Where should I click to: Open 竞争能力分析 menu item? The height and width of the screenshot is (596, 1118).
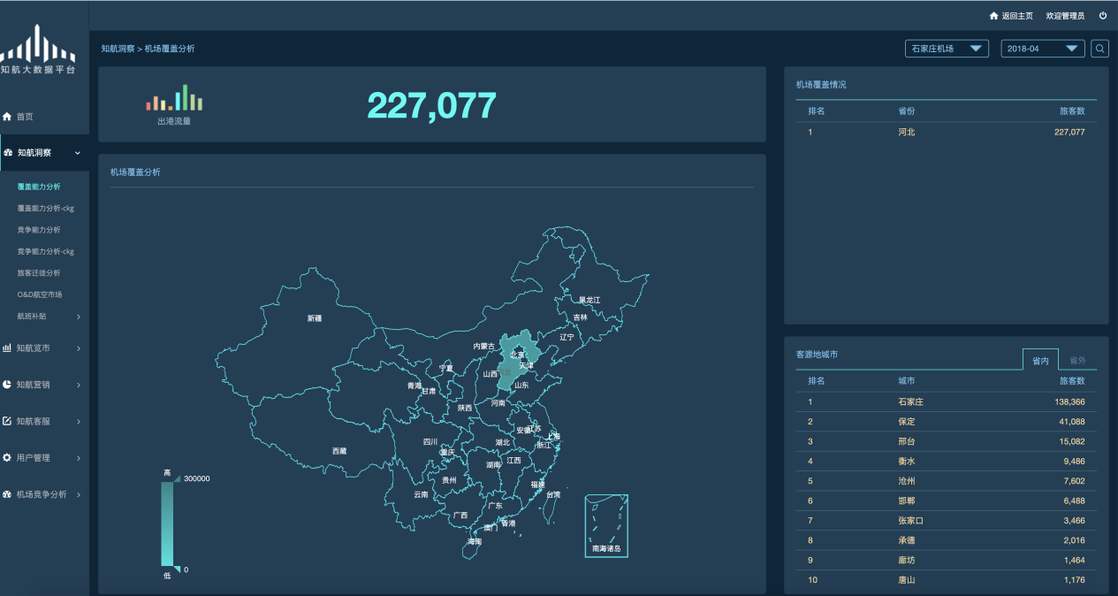point(39,230)
